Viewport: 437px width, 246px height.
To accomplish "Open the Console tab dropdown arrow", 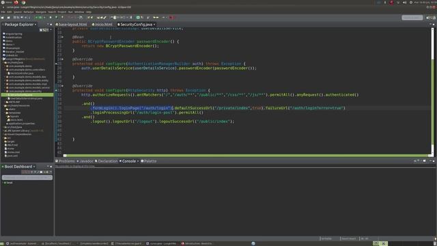I will coord(138,161).
